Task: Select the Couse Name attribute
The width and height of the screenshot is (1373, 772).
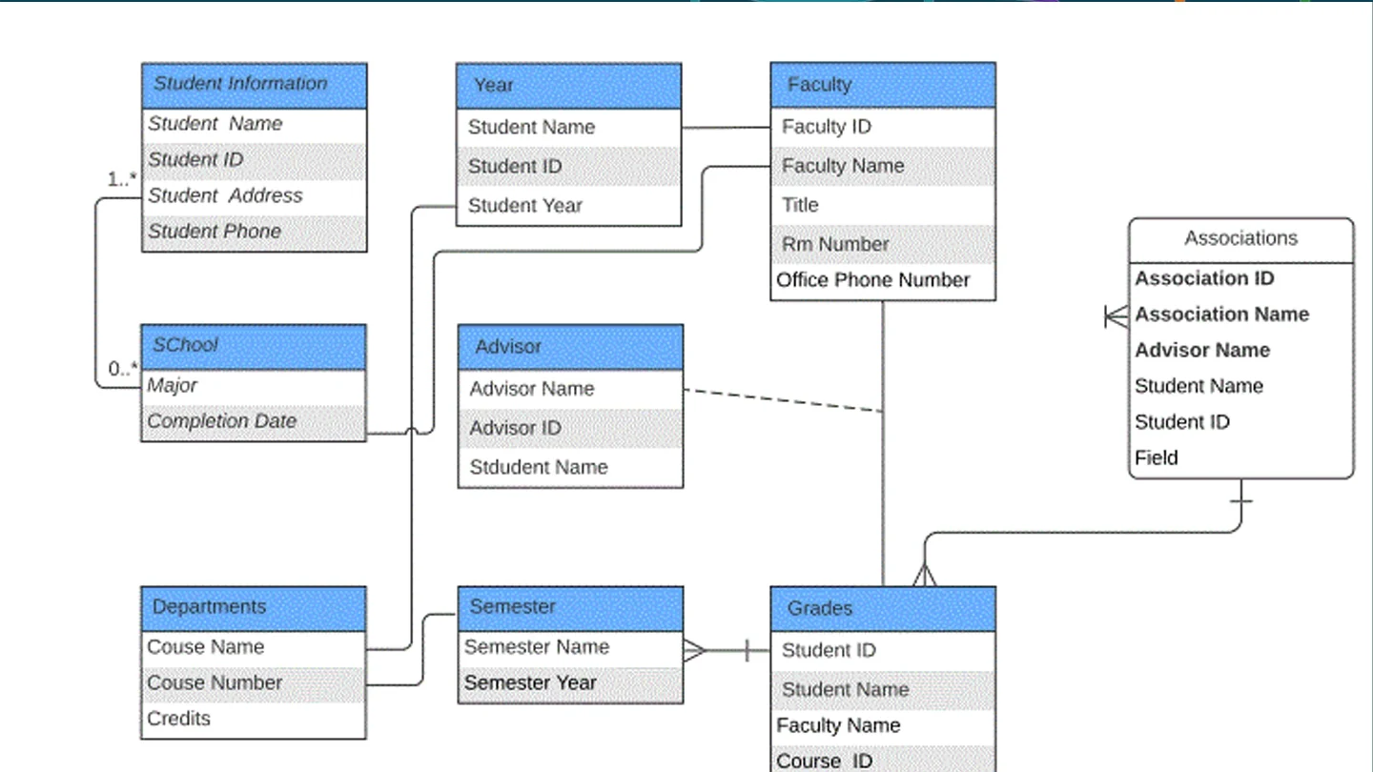Action: [x=254, y=648]
